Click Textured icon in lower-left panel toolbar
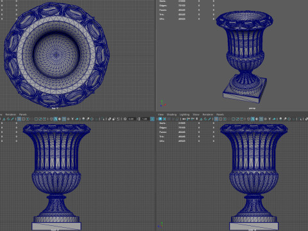308x231 pixels. click(68, 119)
